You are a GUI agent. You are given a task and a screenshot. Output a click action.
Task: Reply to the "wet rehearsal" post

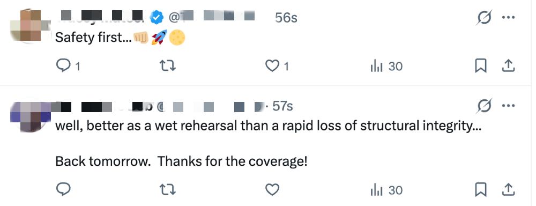point(63,189)
